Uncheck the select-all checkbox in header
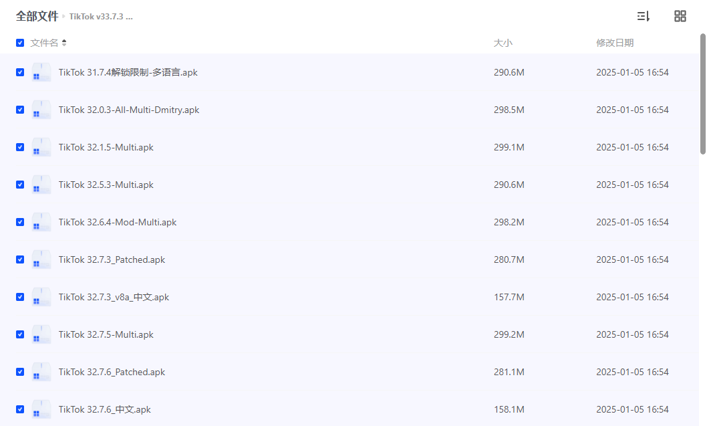The image size is (707, 426). tap(20, 43)
